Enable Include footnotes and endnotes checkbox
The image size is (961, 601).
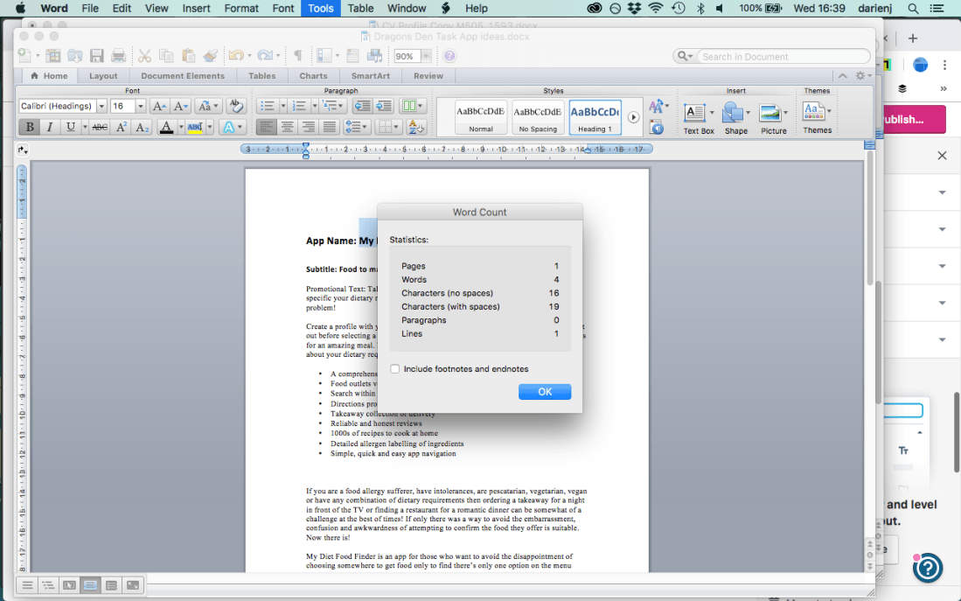395,369
